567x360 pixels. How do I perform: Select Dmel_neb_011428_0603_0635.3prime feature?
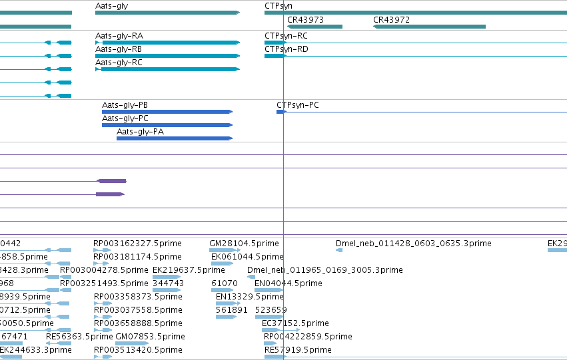click(x=339, y=250)
